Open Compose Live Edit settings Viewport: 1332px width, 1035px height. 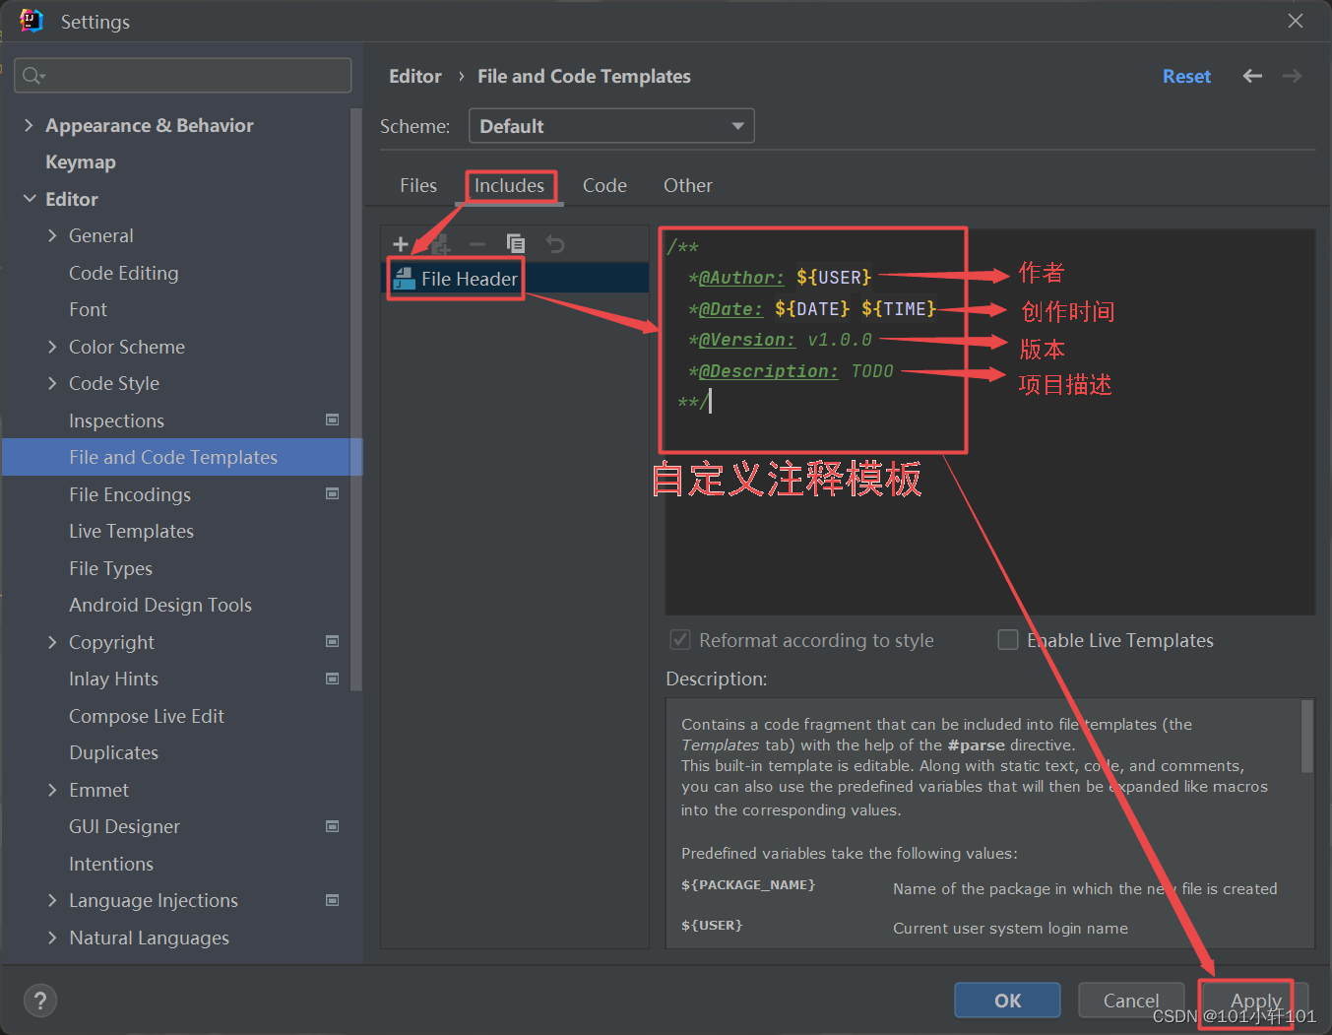(147, 716)
